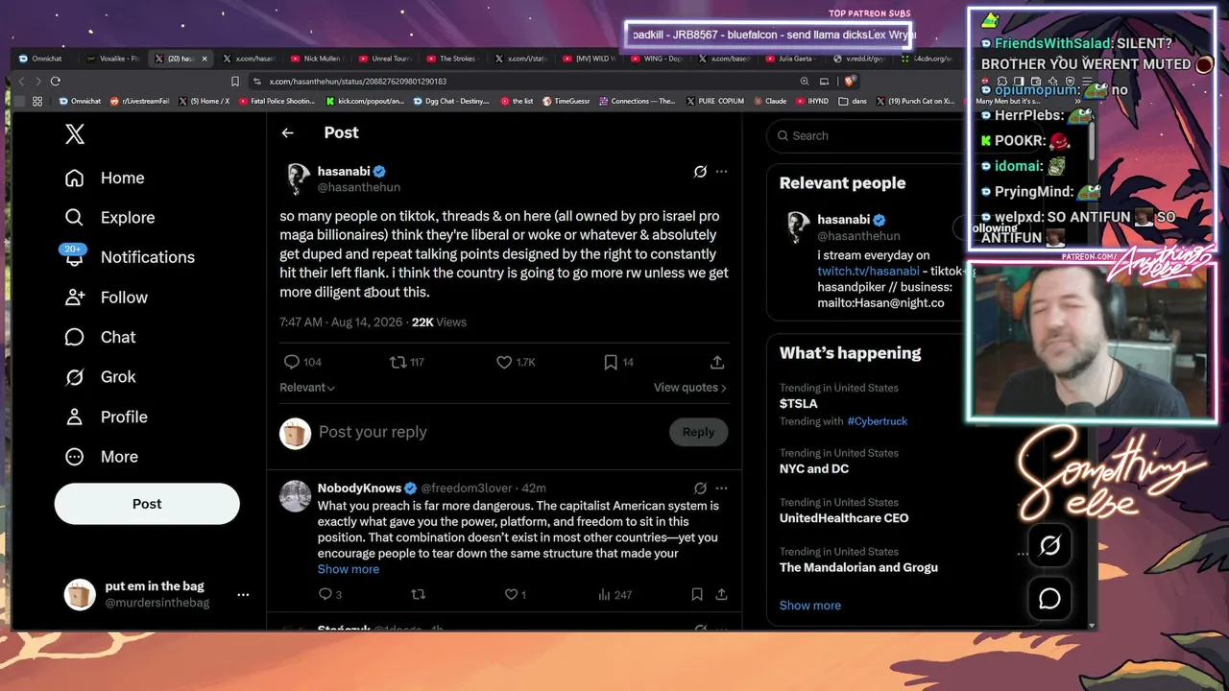This screenshot has width=1229, height=691.
Task: Open Explore in the X sidebar
Action: click(x=109, y=218)
